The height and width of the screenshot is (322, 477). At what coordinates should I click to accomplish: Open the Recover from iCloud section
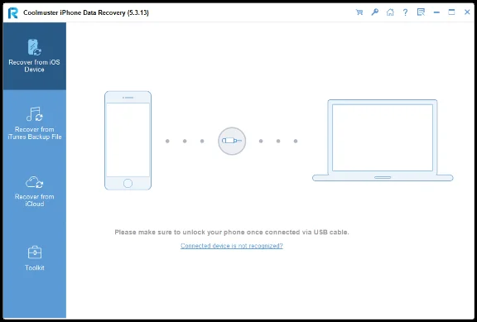(35, 191)
